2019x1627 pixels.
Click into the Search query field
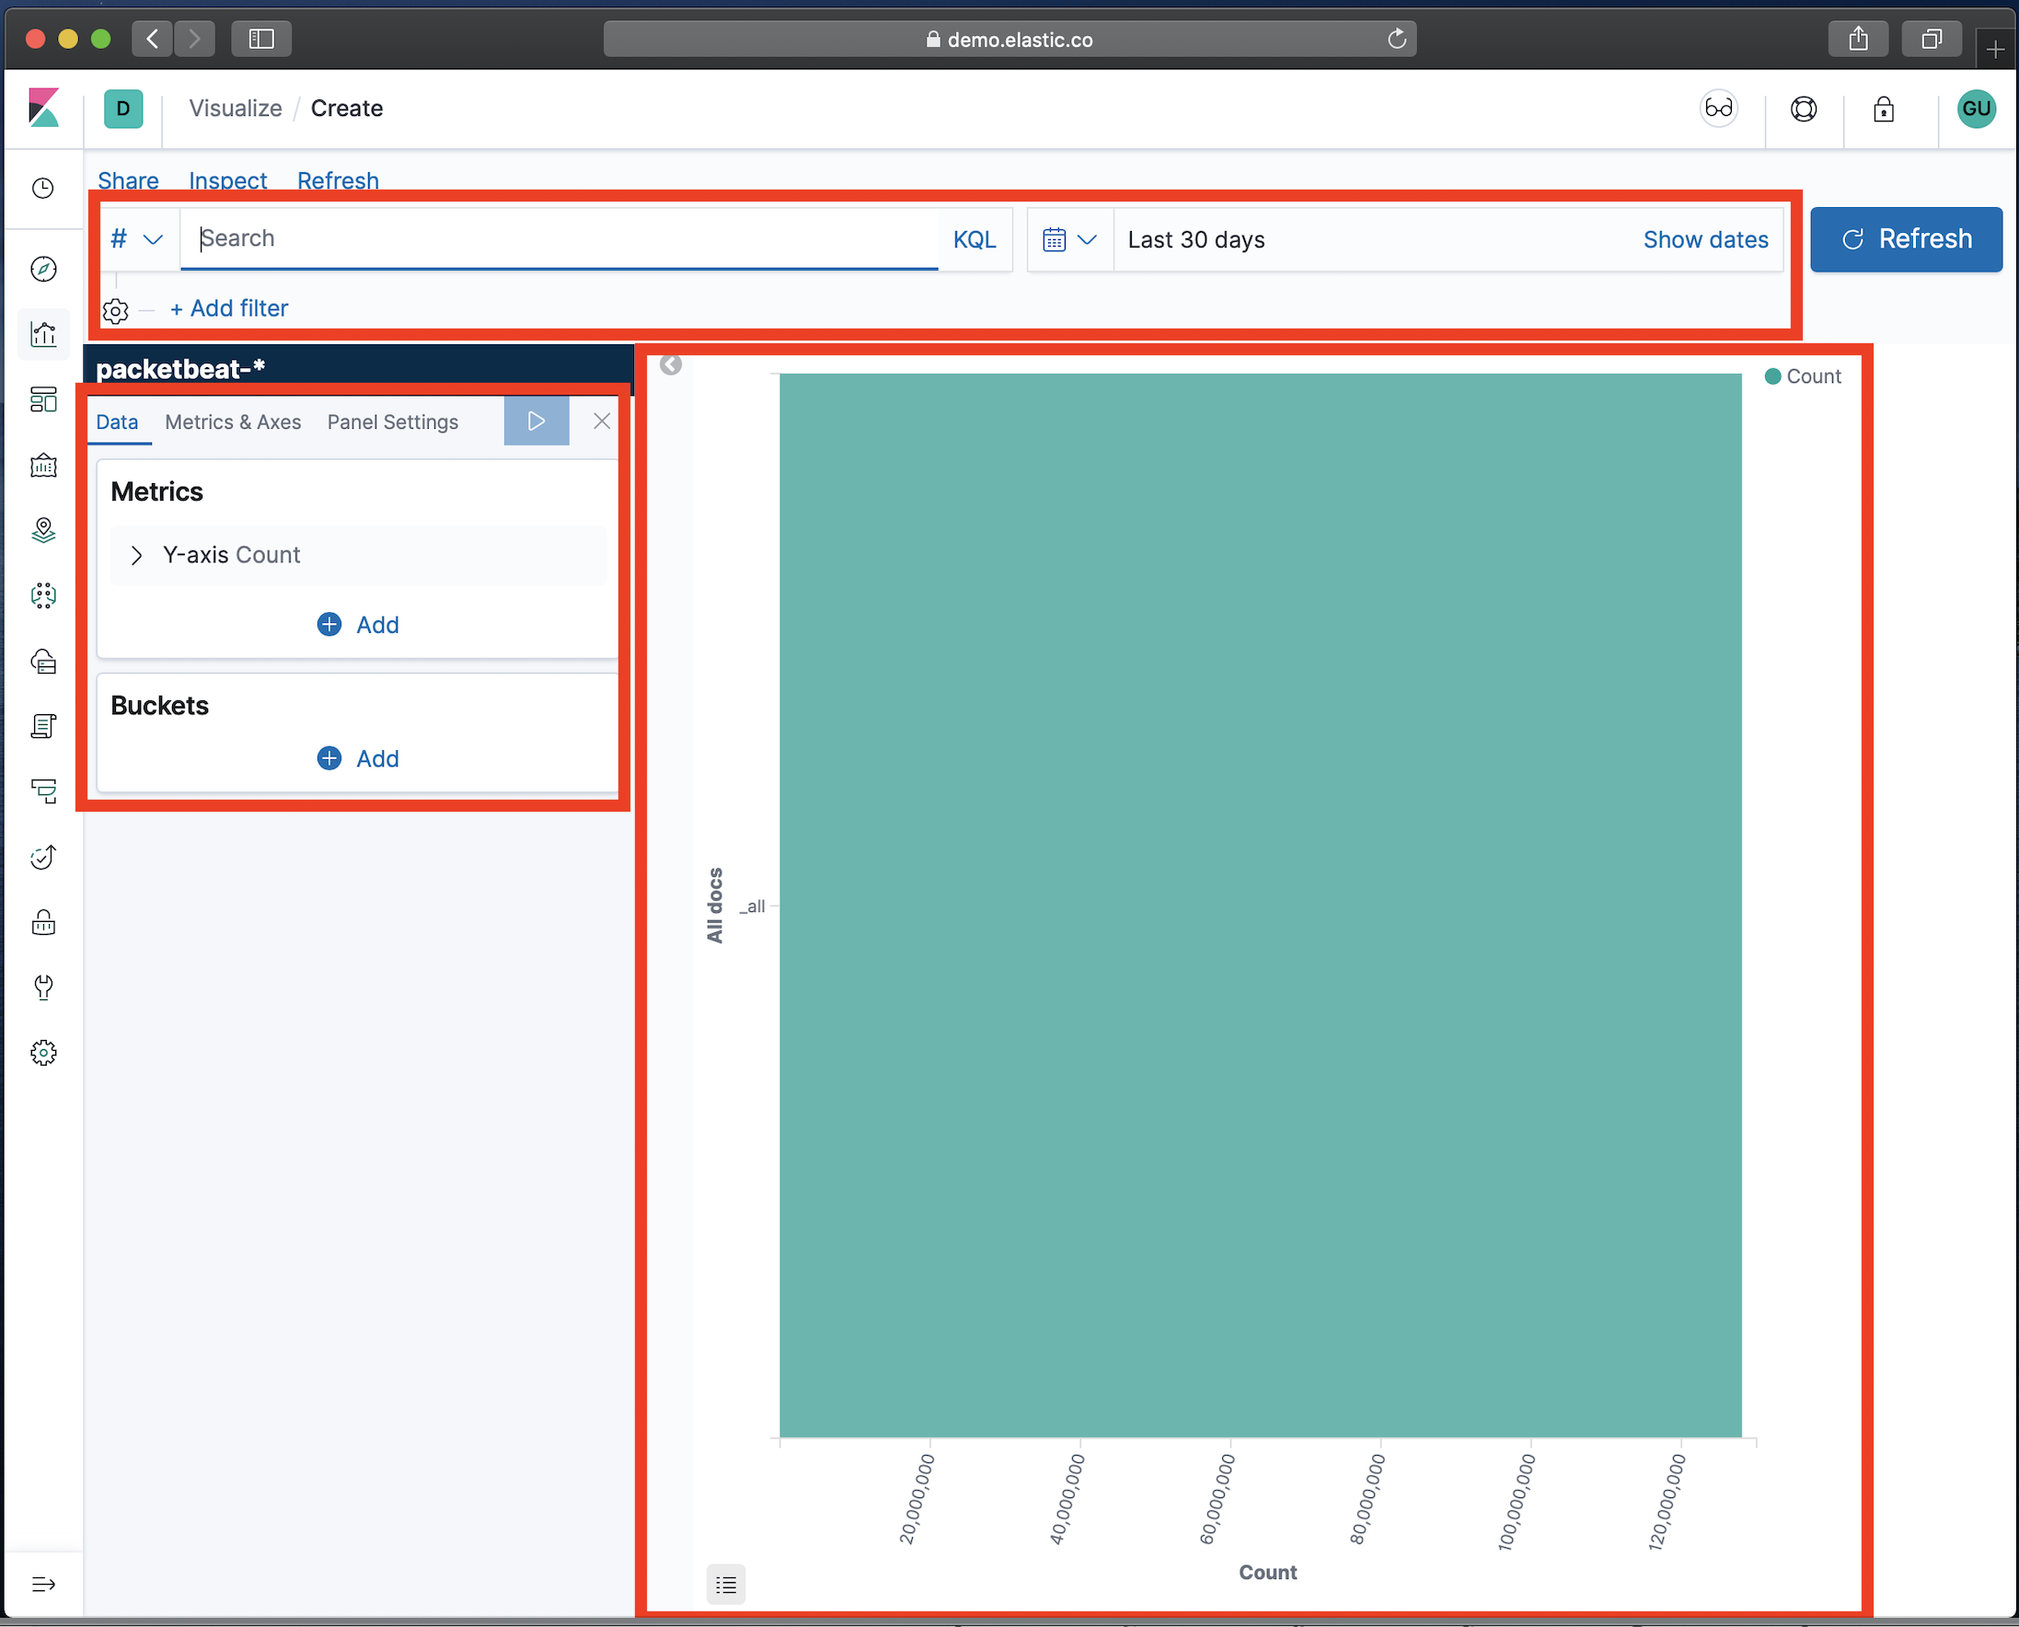tap(562, 239)
